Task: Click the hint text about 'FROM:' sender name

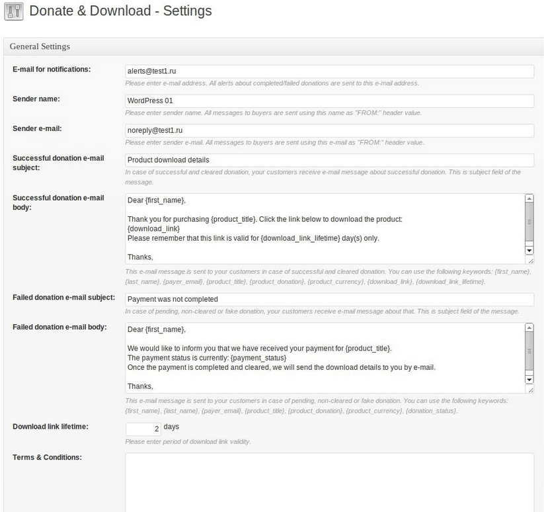Action: point(273,113)
